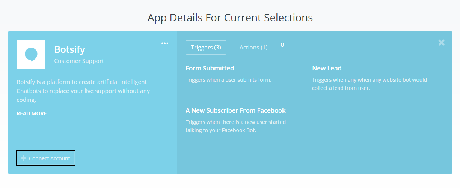Click the Botsify app title
Image resolution: width=460 pixels, height=188 pixels.
point(70,49)
